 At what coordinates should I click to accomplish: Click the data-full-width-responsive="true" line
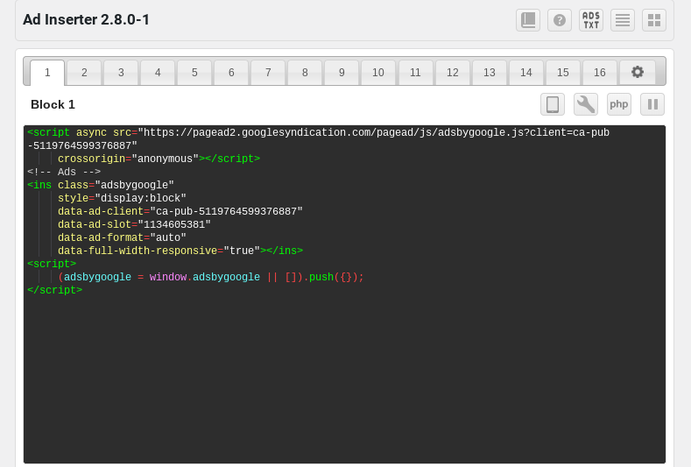click(180, 251)
